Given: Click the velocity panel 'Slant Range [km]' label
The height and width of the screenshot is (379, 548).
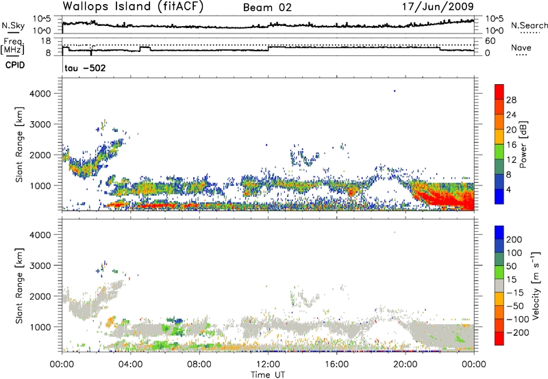Looking at the screenshot, I should [20, 286].
